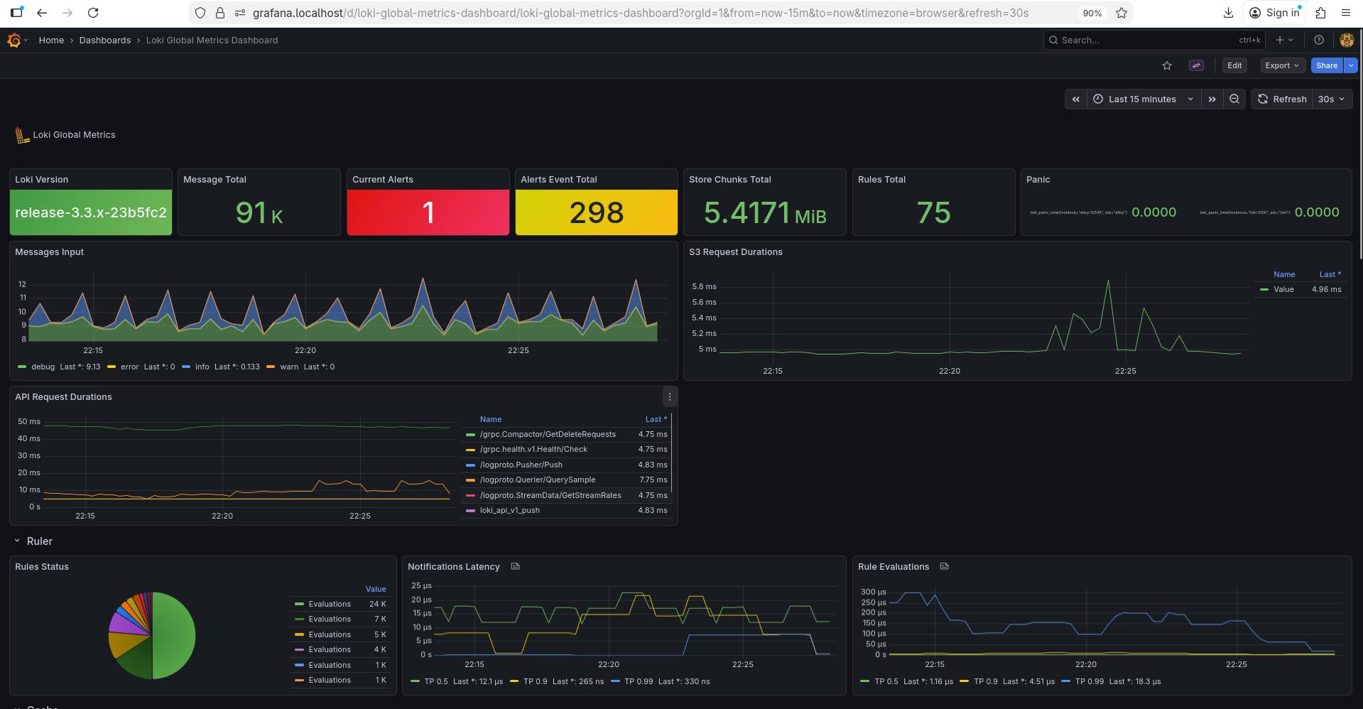Toggle loki_api_v1_push series in legend
Viewport: 1363px width, 709px height.
click(x=509, y=511)
